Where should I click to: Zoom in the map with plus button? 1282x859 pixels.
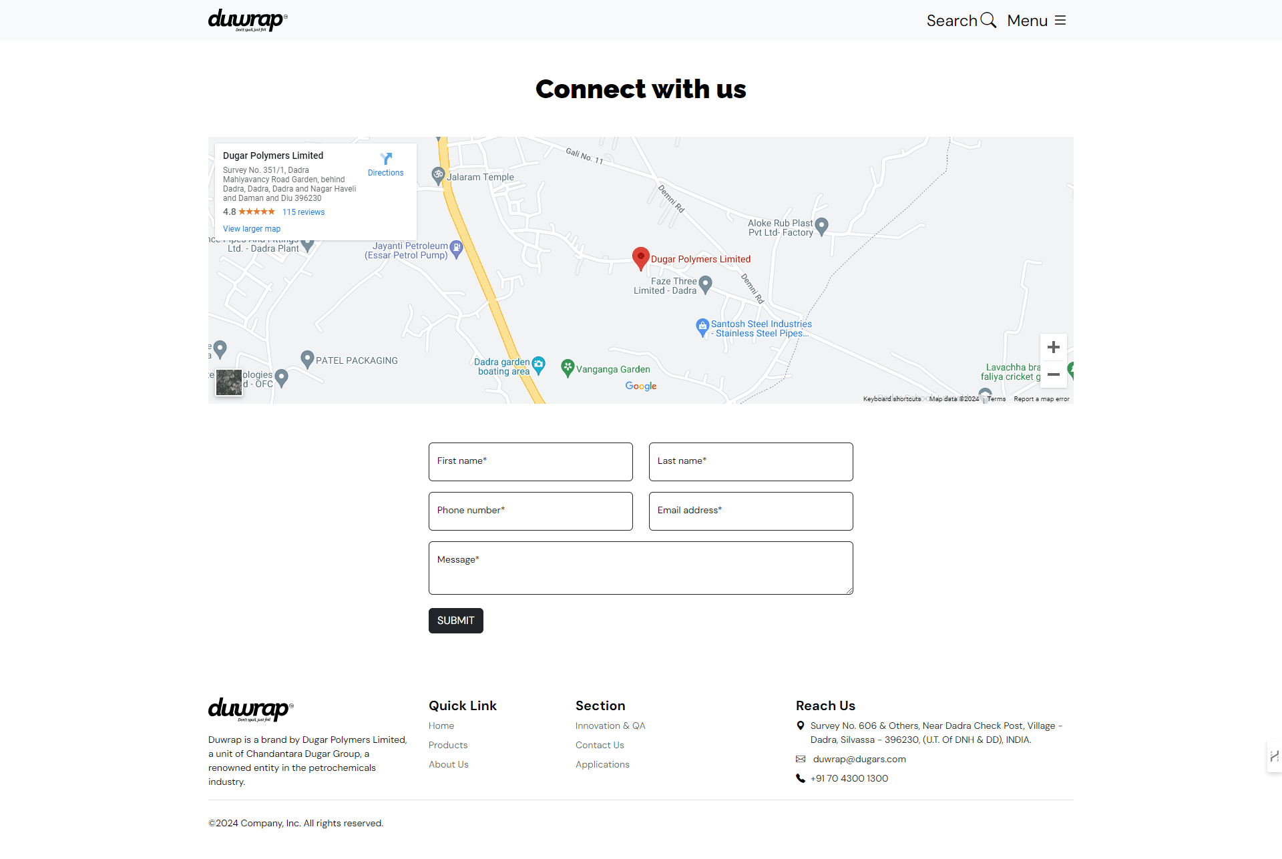[1054, 347]
